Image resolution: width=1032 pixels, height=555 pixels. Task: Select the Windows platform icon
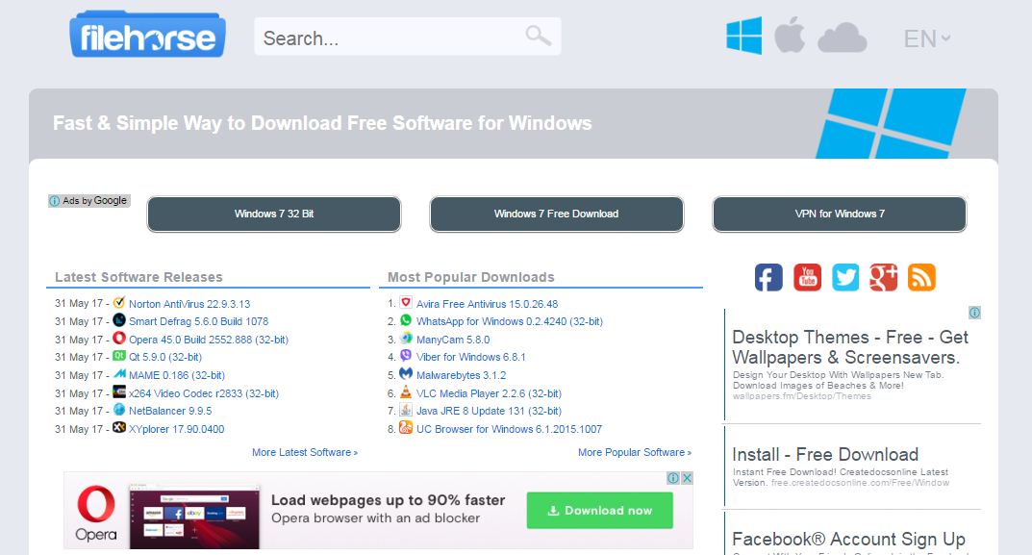[743, 36]
